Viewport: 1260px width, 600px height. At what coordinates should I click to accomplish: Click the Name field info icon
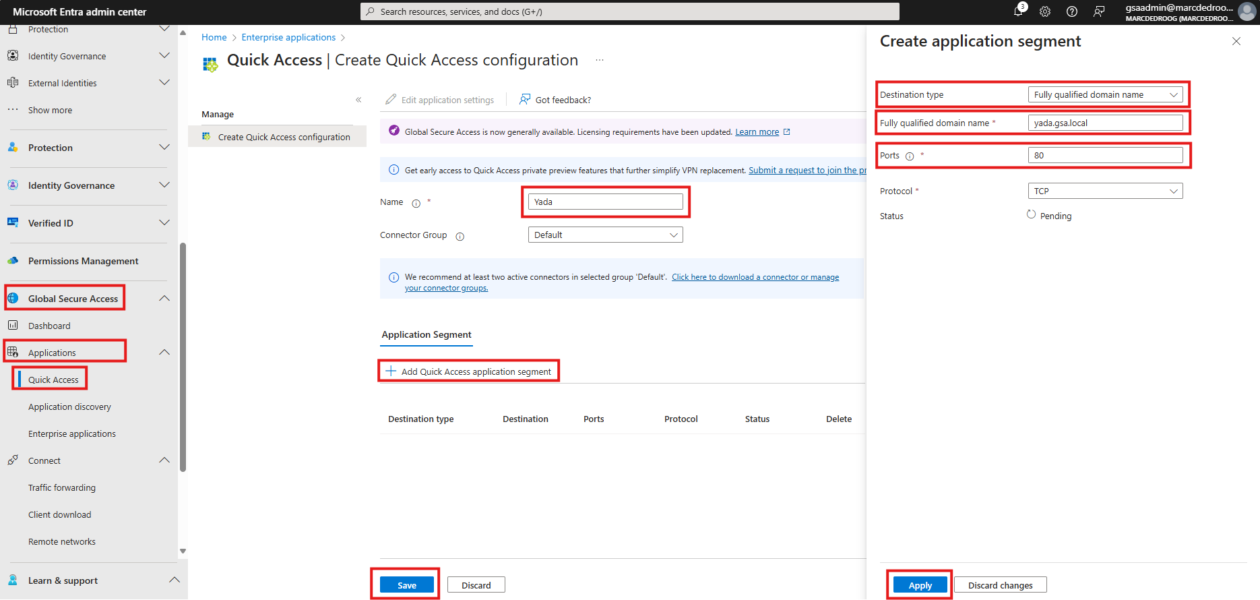[416, 203]
